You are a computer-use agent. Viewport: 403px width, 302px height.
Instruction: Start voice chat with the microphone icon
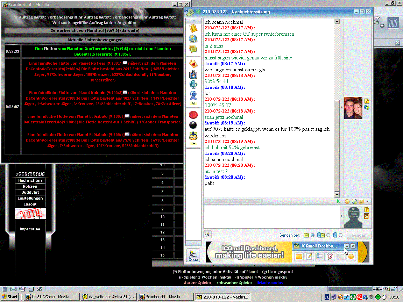(193, 85)
